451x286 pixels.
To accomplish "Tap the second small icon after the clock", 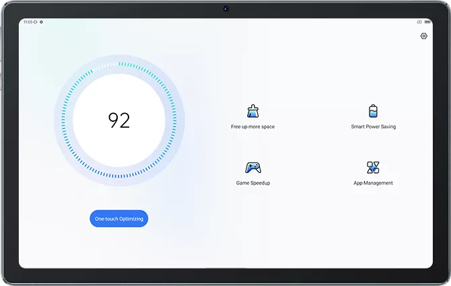I will pos(42,22).
